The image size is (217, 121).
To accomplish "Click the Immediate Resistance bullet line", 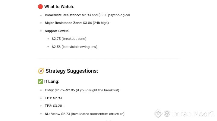I will coord(87,15).
